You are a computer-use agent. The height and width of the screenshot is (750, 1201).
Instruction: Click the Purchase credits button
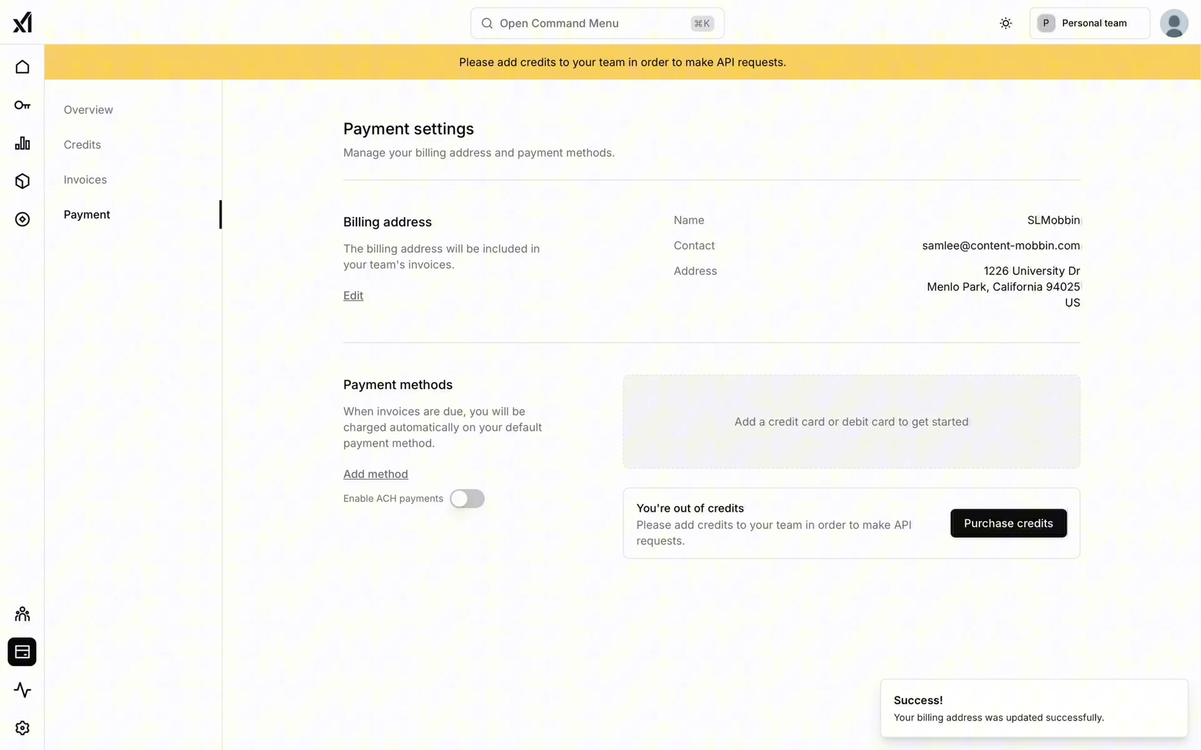pyautogui.click(x=1008, y=523)
